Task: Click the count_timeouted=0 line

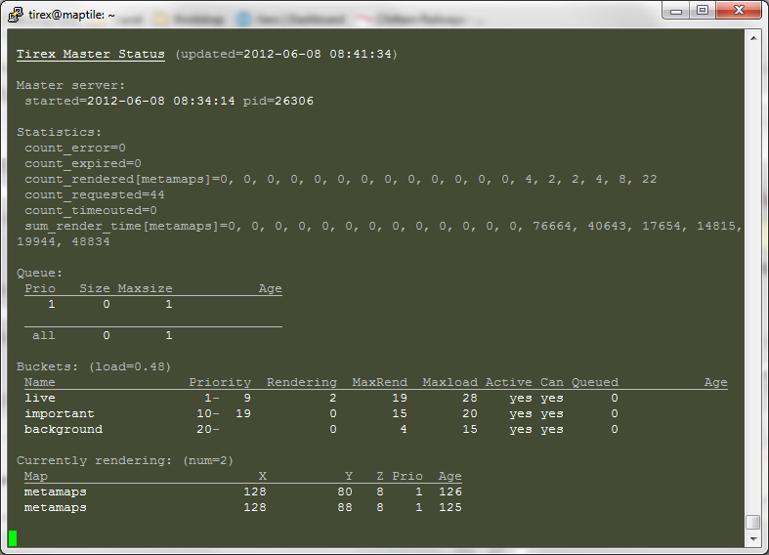Action: tap(91, 211)
